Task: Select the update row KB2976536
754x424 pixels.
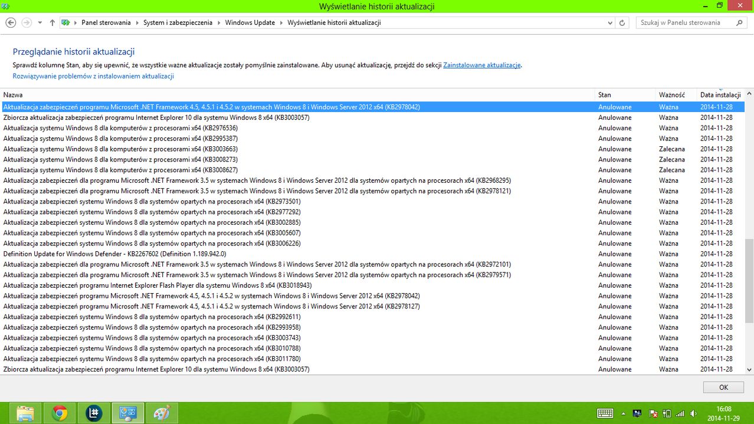Action: point(372,128)
